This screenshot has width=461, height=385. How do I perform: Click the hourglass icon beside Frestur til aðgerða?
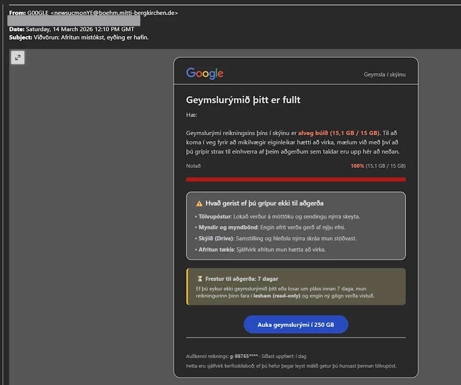pos(200,278)
